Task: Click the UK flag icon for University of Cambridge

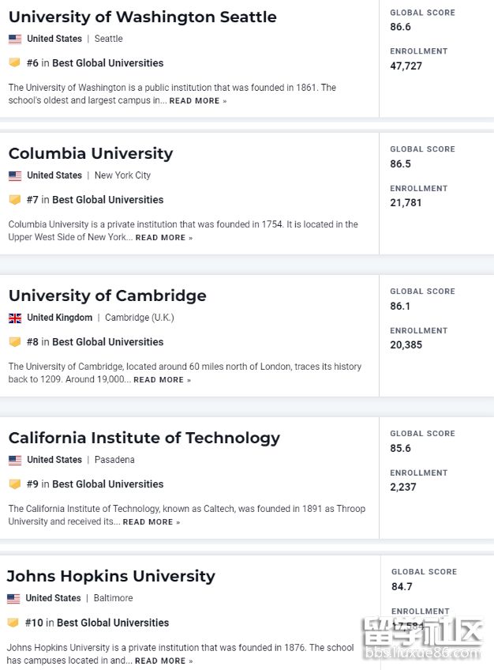Action: (x=15, y=318)
